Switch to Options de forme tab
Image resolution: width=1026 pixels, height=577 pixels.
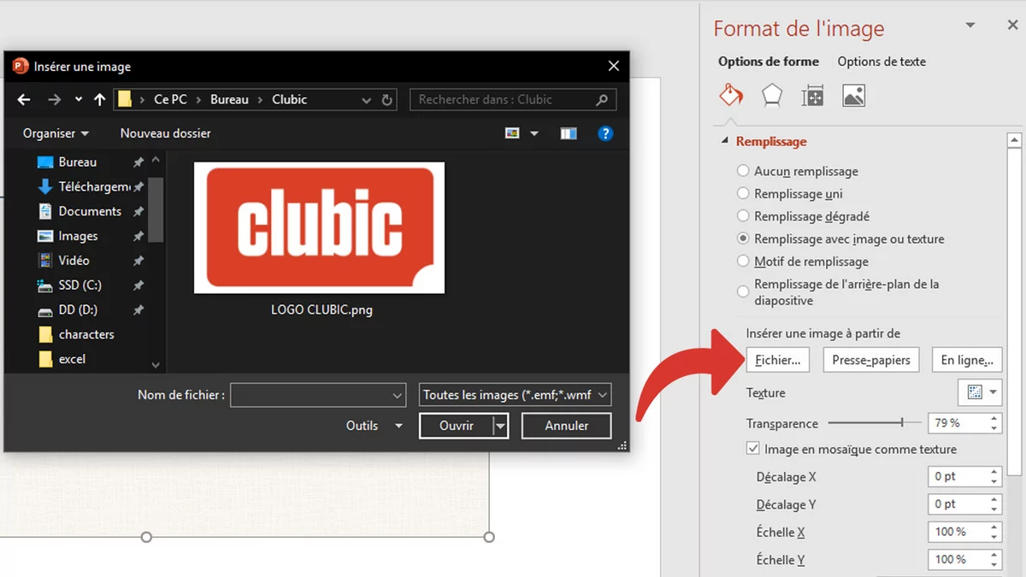769,62
